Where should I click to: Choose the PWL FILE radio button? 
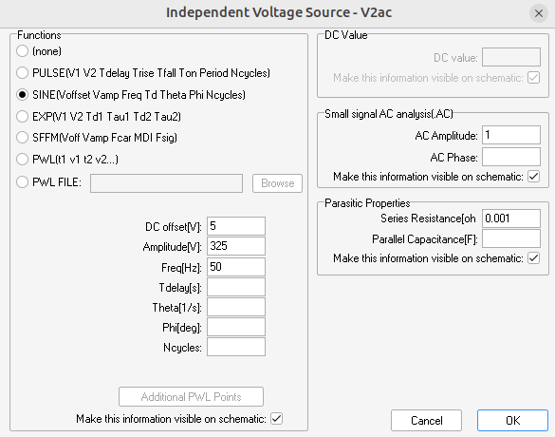pyautogui.click(x=23, y=182)
